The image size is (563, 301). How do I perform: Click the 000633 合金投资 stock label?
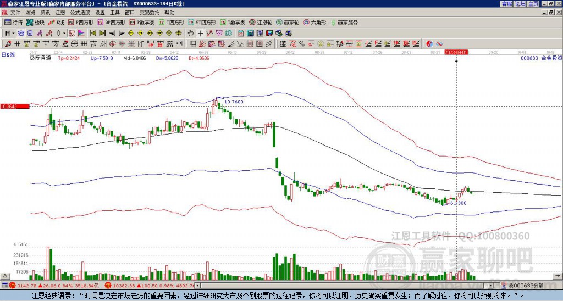pos(542,58)
